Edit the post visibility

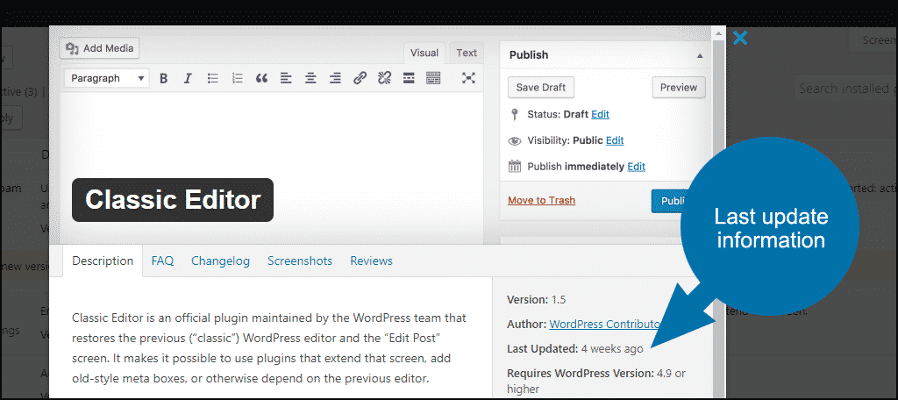pos(615,140)
